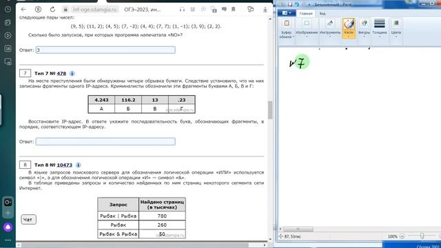Open the Paint file menu button
441x248 pixels.
coord(287,13)
